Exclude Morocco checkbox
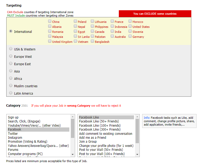This screenshot has width=201, height=165. [x=130, y=21]
